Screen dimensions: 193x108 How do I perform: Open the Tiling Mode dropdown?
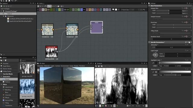172,33
